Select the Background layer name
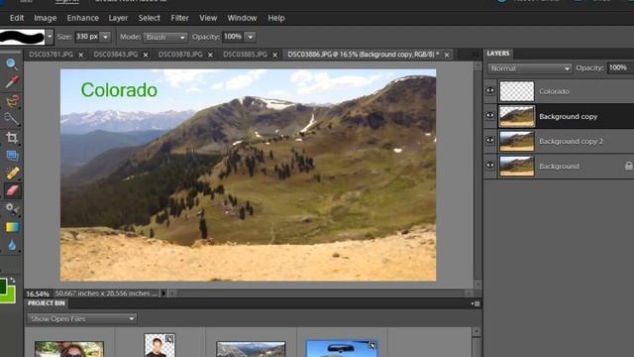 pyautogui.click(x=559, y=167)
